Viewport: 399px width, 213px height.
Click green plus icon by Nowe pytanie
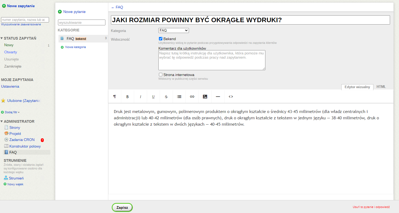pos(60,12)
